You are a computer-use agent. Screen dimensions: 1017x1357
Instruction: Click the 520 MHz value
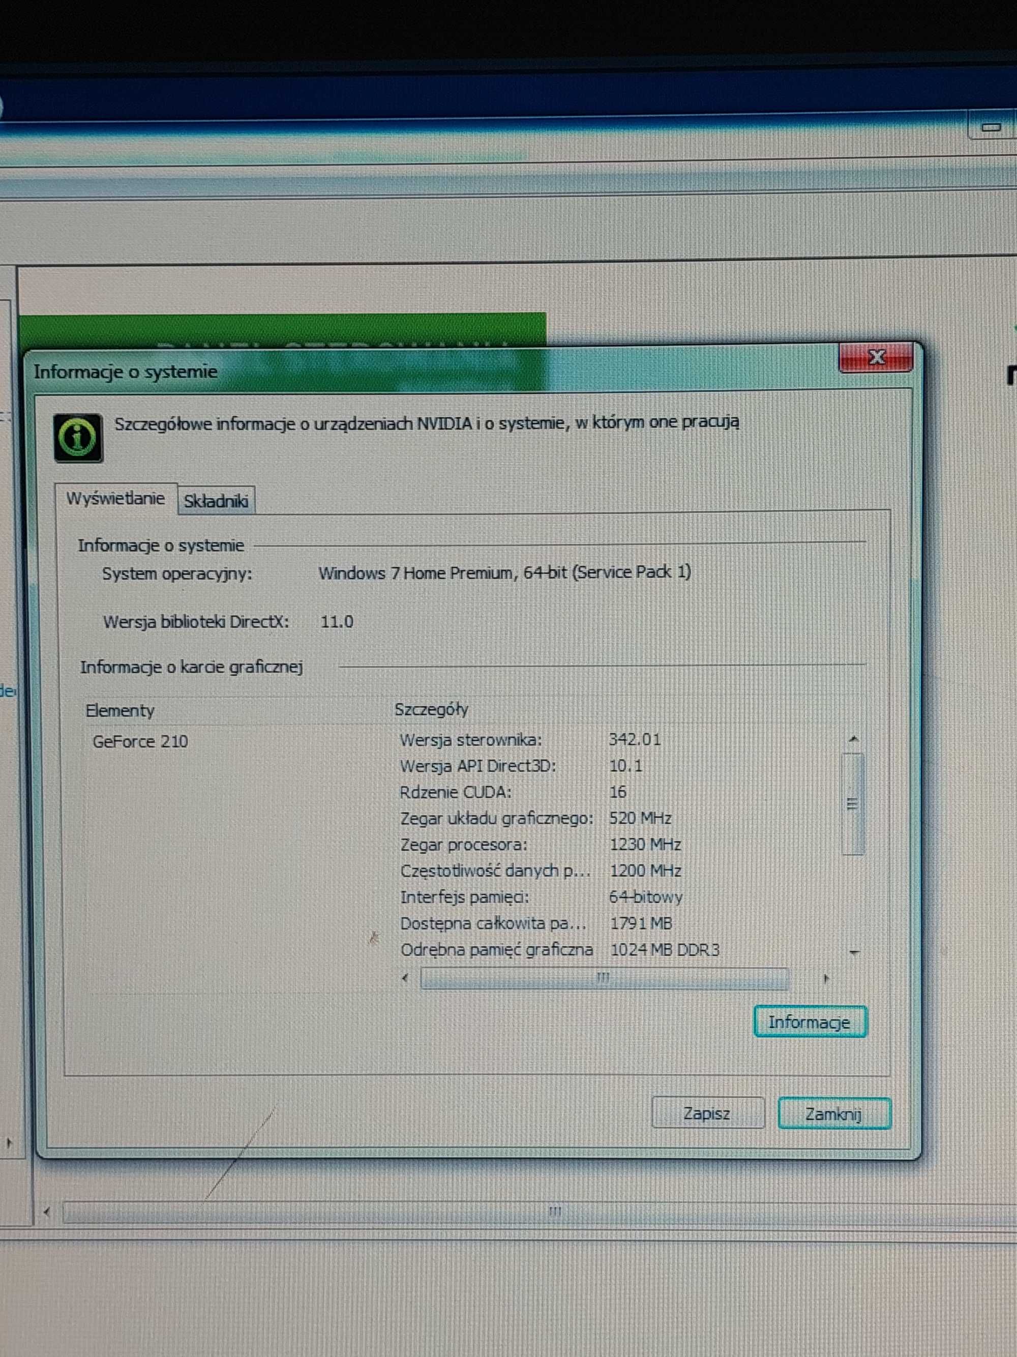(641, 818)
